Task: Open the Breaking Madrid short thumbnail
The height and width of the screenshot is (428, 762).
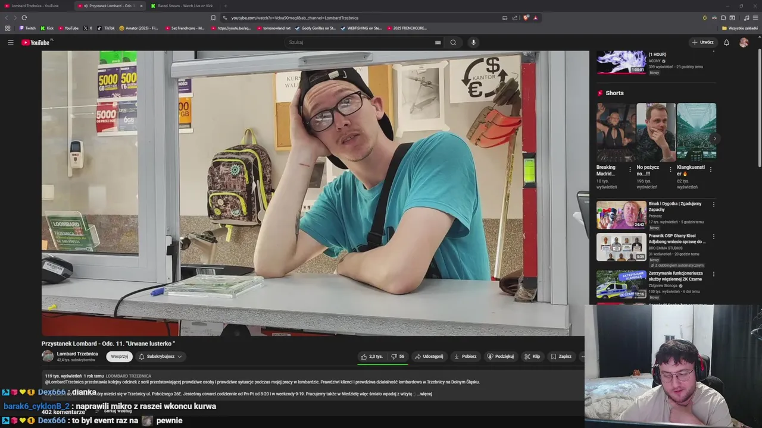Action: (x=616, y=132)
